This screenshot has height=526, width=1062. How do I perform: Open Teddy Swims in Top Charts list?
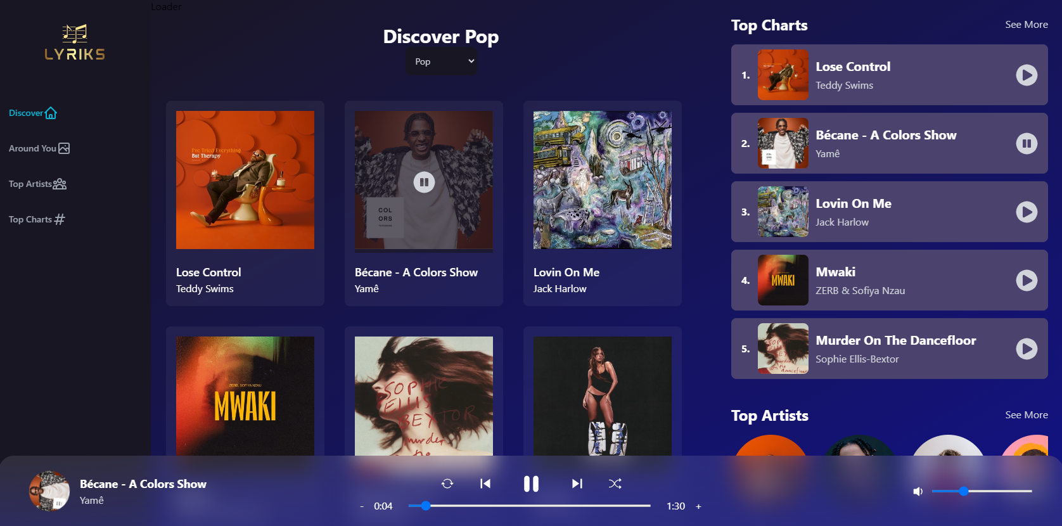coord(845,86)
